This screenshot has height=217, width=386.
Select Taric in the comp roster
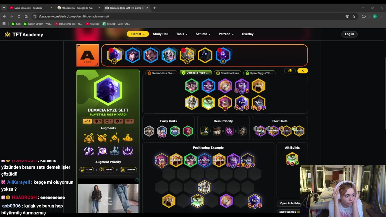(x=242, y=86)
